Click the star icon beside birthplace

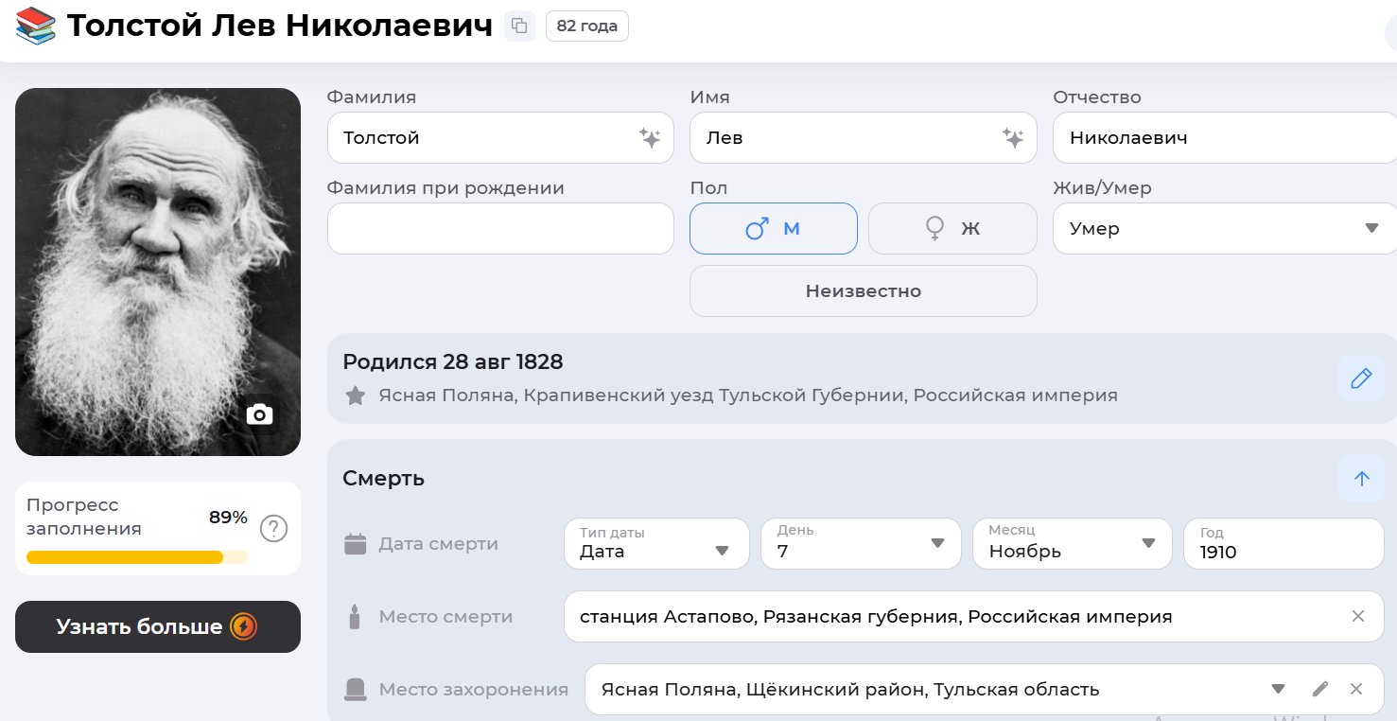[355, 396]
